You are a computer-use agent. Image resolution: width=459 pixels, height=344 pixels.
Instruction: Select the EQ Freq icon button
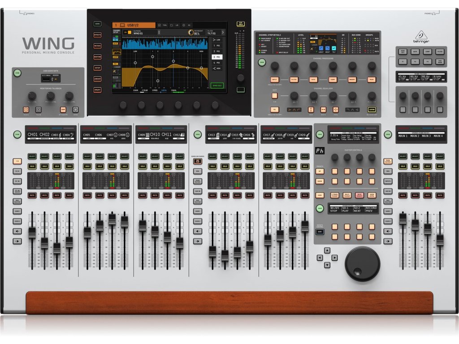(335, 110)
